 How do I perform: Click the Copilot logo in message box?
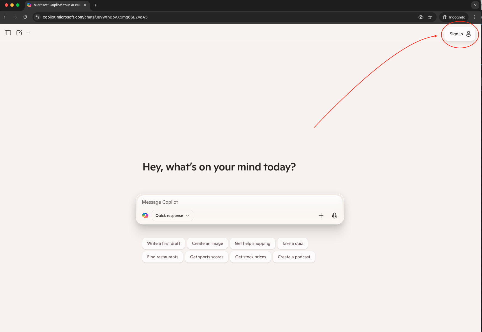point(145,215)
